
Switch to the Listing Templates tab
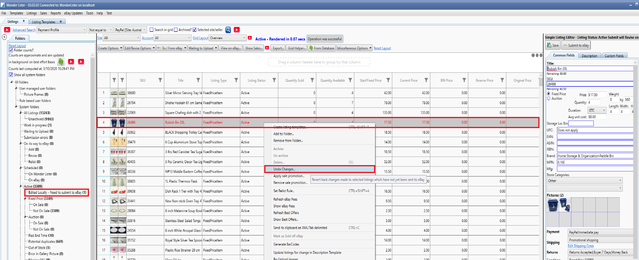(x=44, y=22)
